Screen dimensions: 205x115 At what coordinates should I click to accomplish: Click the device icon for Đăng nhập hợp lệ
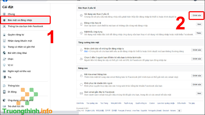81,24
